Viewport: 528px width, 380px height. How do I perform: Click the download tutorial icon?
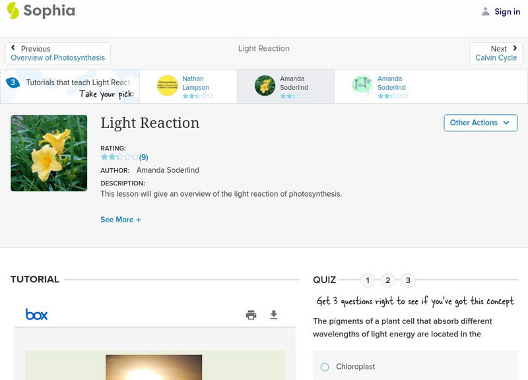(275, 315)
